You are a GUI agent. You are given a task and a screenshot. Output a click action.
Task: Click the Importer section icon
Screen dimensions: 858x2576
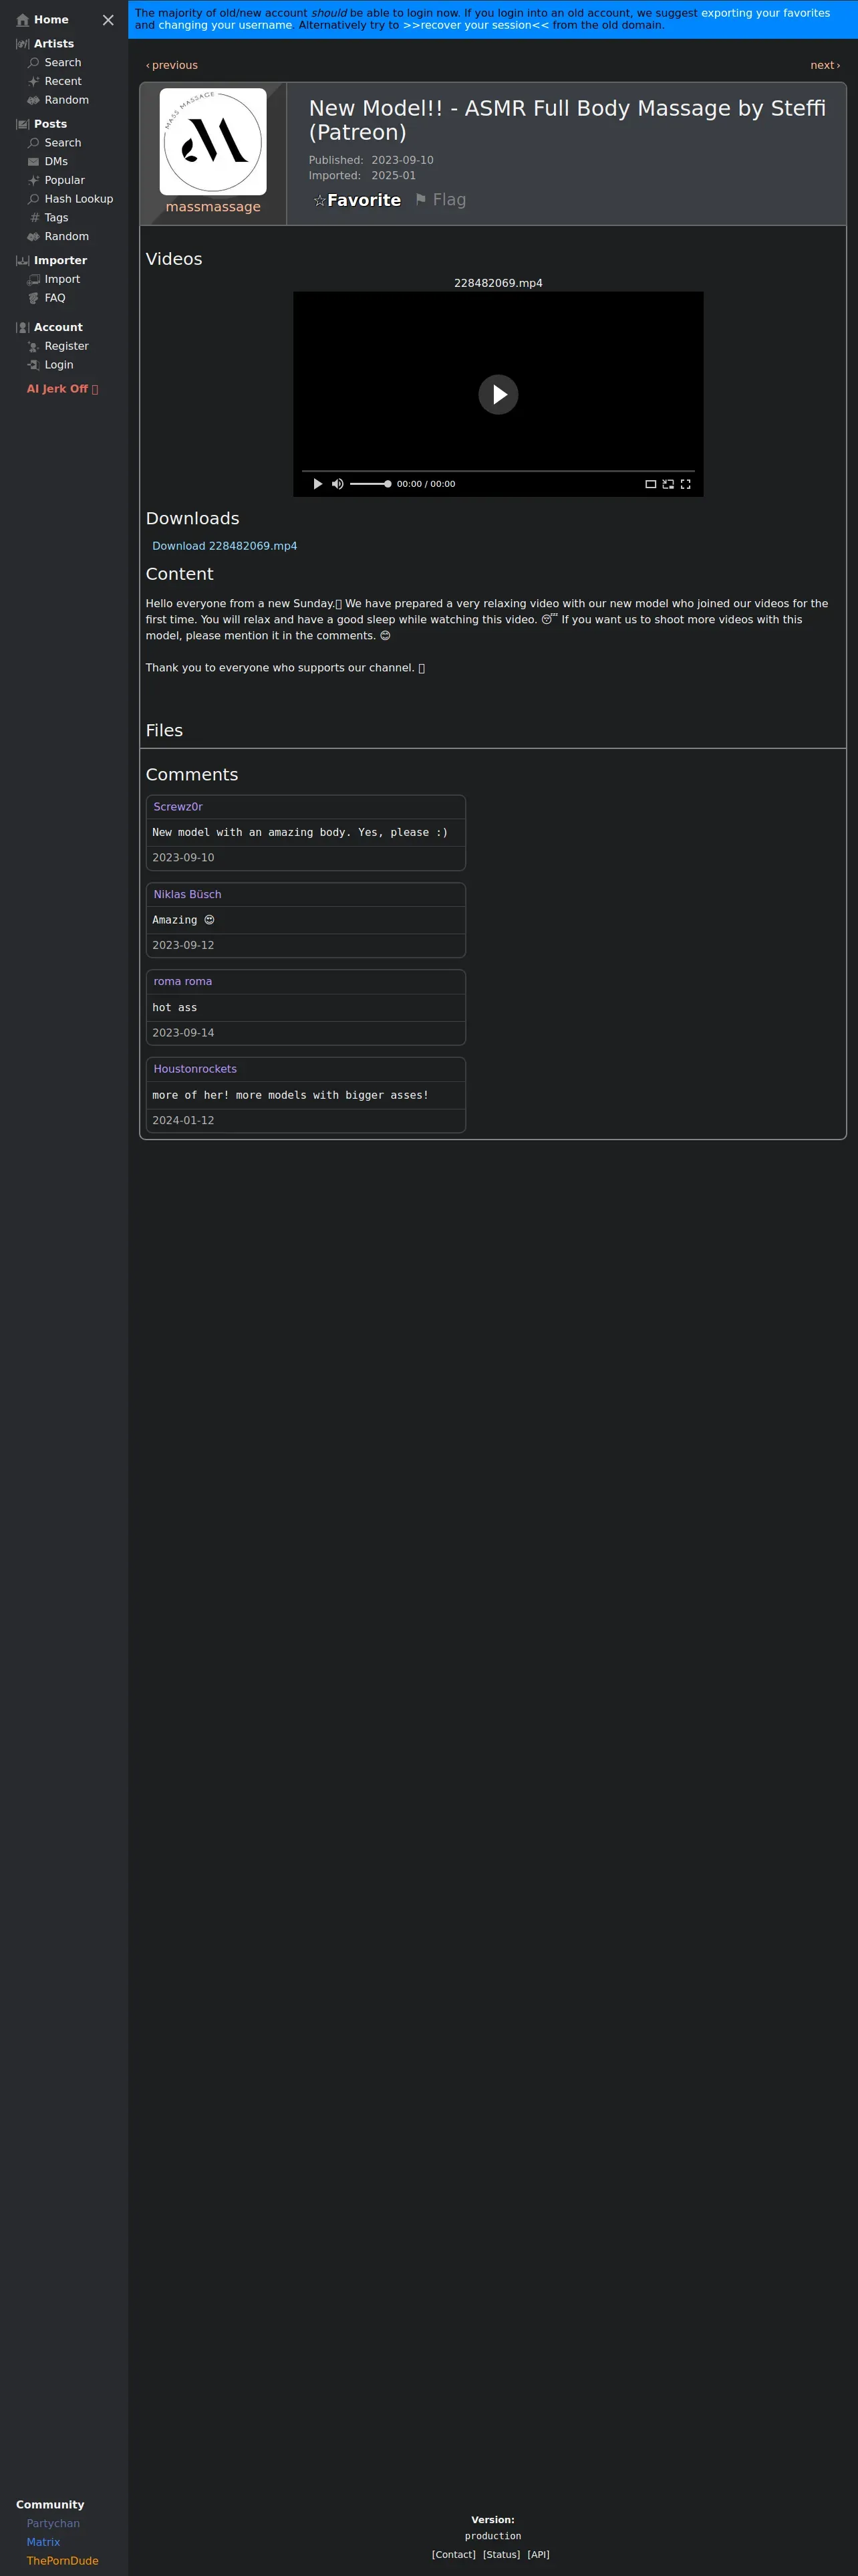point(23,260)
